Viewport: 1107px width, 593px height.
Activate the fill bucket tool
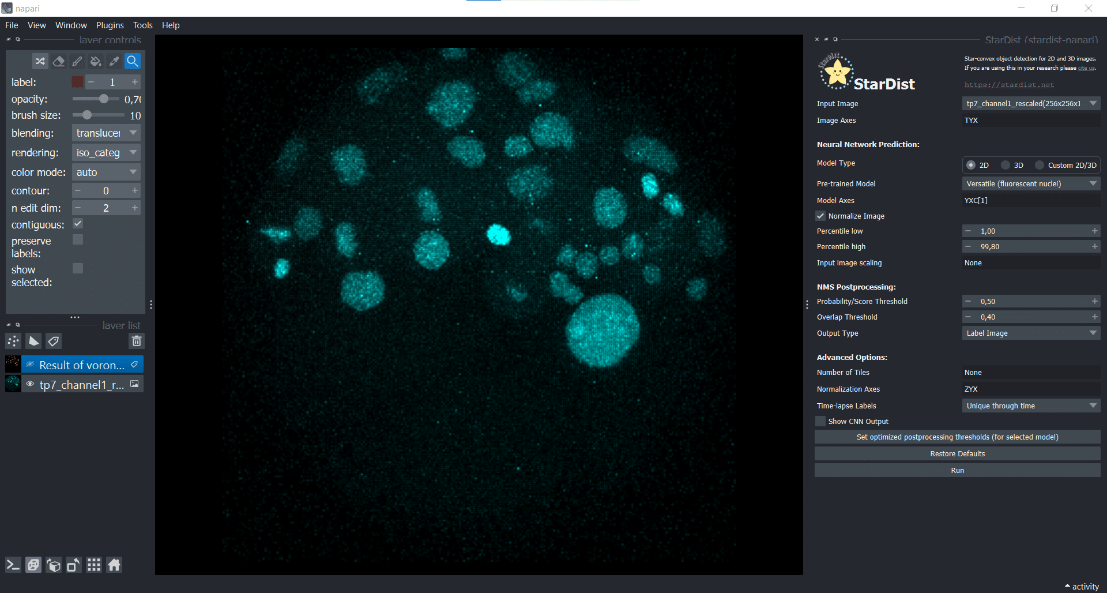(x=96, y=61)
